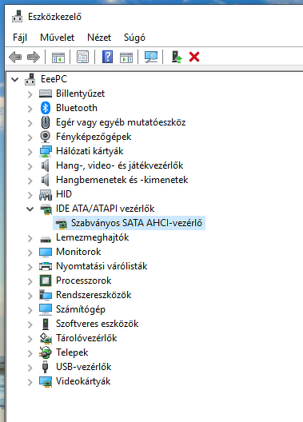Click the red X uninstall device icon
303x422 pixels.
click(x=194, y=57)
